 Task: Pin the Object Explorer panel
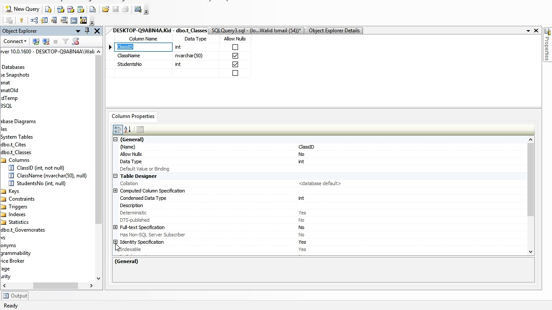pos(87,31)
